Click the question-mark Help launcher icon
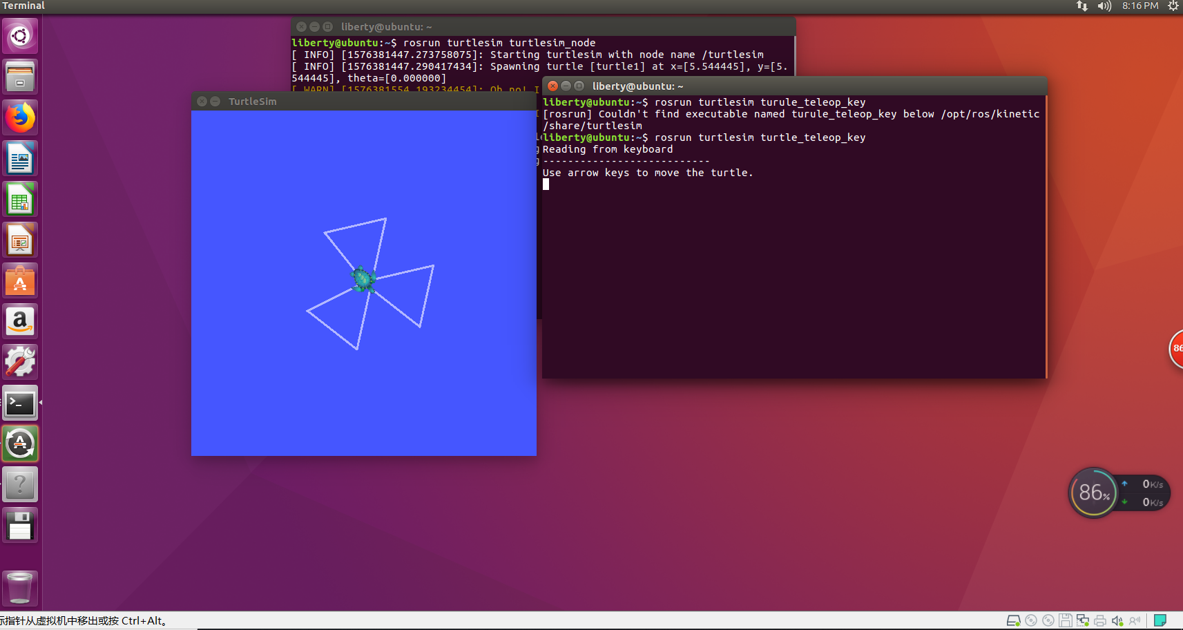 pos(20,484)
